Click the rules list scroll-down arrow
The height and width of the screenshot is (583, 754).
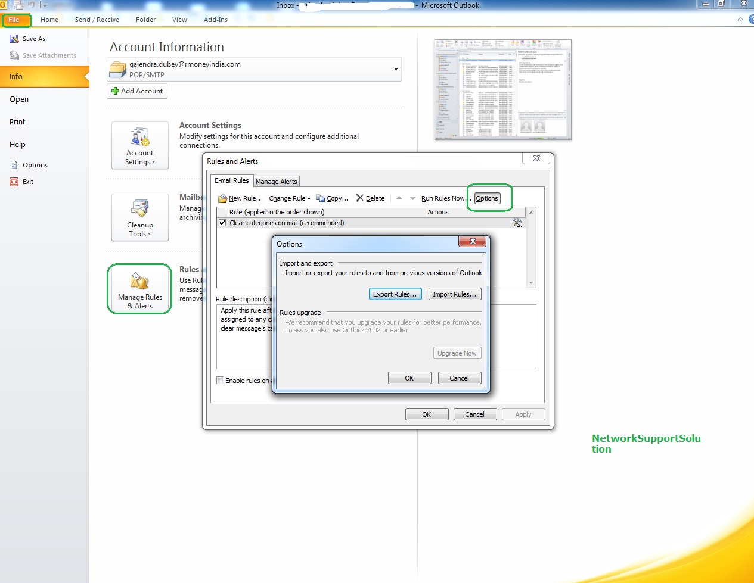(x=531, y=283)
